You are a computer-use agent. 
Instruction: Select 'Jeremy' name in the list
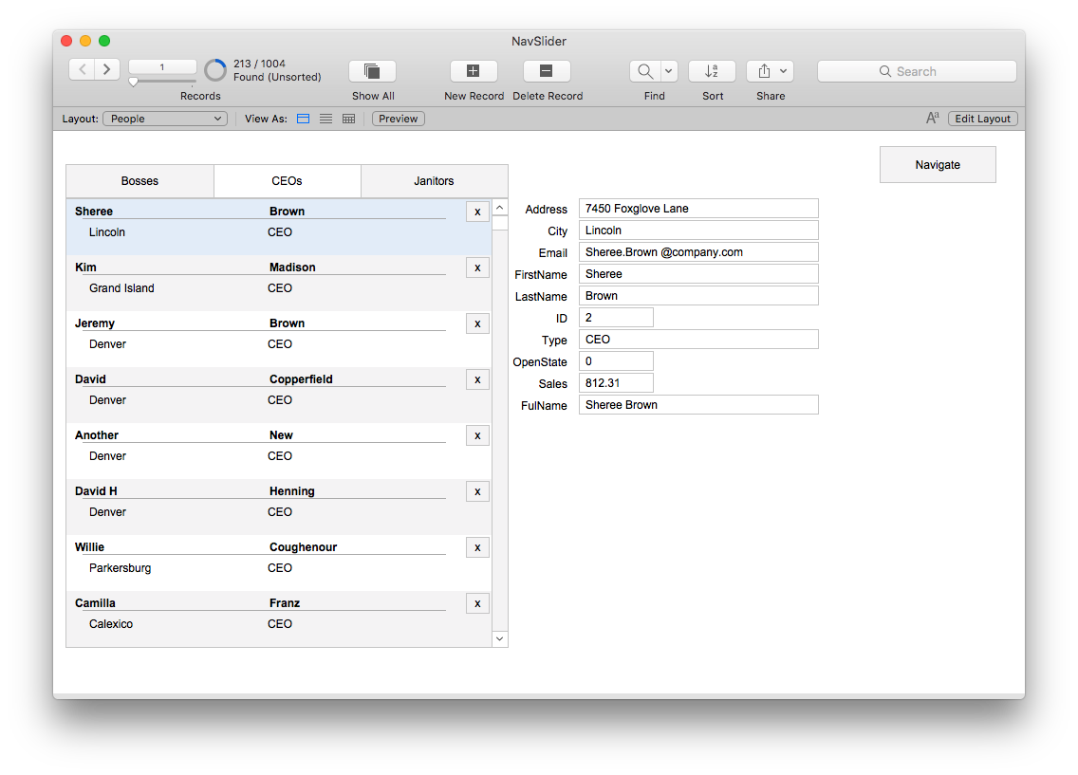pos(95,323)
